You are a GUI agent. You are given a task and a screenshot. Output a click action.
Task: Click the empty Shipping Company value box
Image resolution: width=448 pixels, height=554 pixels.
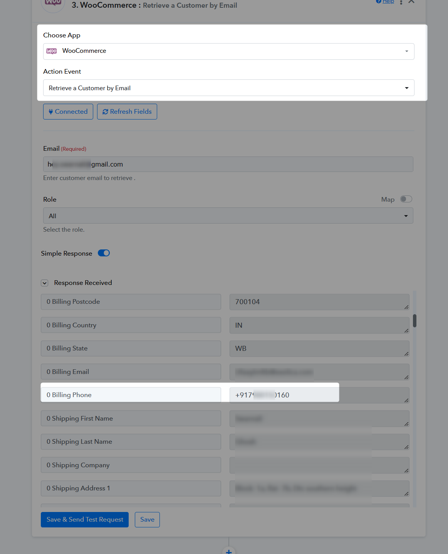tap(319, 465)
